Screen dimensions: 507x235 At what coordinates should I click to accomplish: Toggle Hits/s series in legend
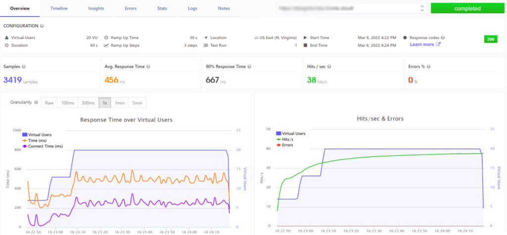pos(285,139)
